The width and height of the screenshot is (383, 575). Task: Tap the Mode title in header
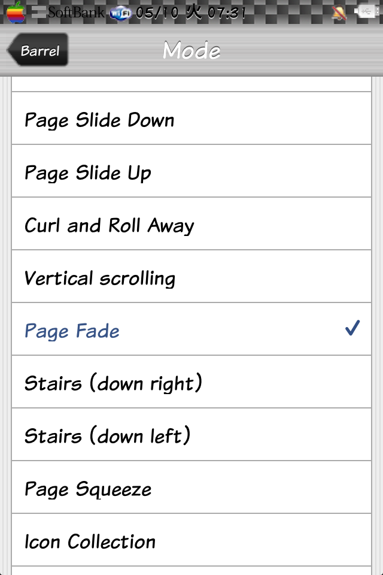[191, 50]
